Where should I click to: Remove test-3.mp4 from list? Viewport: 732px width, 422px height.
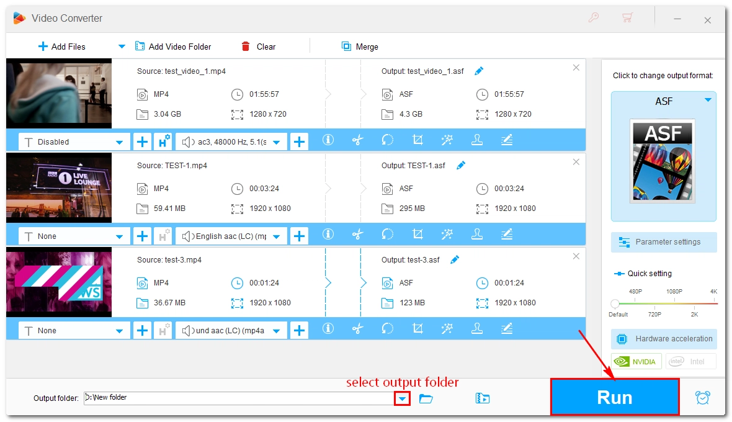(576, 256)
